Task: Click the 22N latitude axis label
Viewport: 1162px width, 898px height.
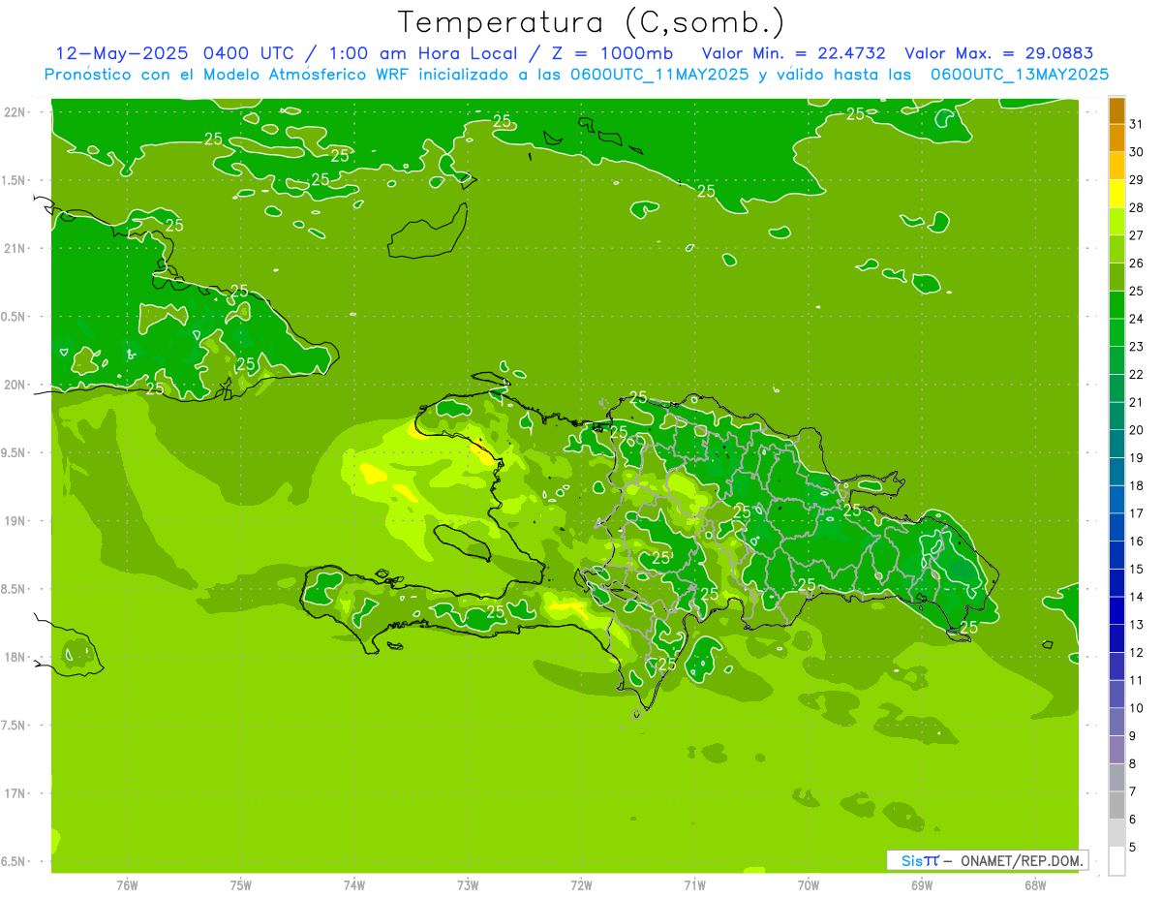Action: coord(16,111)
